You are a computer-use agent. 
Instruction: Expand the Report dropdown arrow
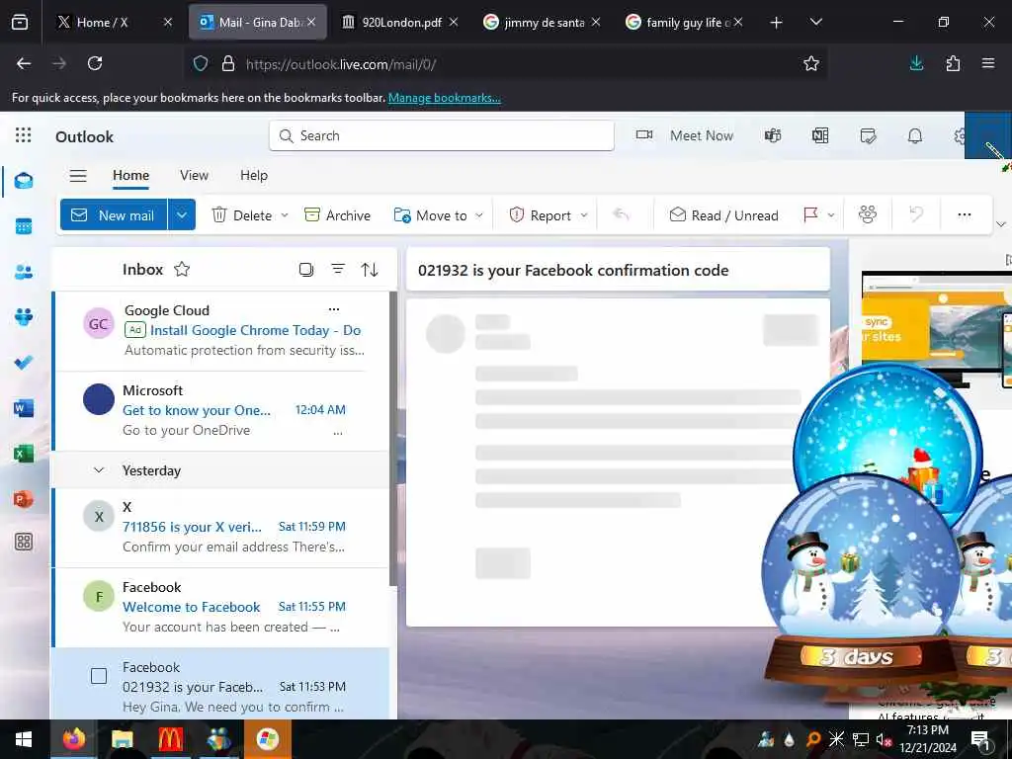(584, 214)
